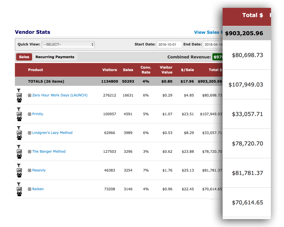Click chart icon for The Banger Method
This screenshot has width=284, height=227.
19,151
